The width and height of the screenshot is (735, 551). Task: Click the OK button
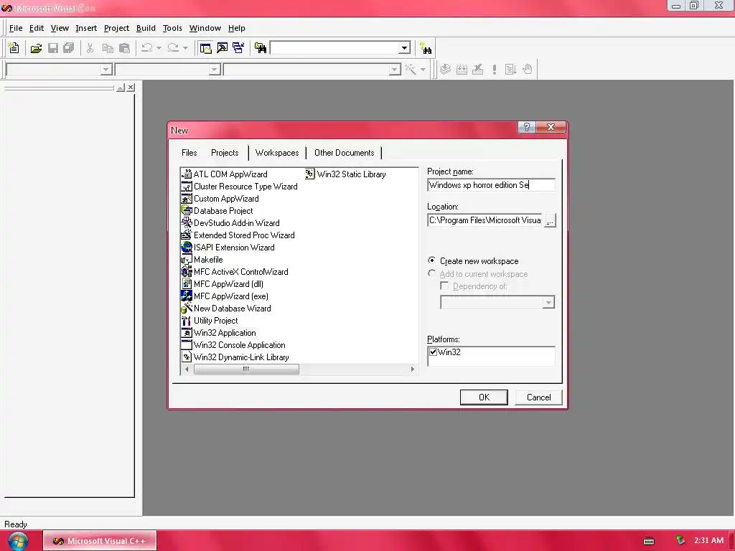[x=484, y=397]
